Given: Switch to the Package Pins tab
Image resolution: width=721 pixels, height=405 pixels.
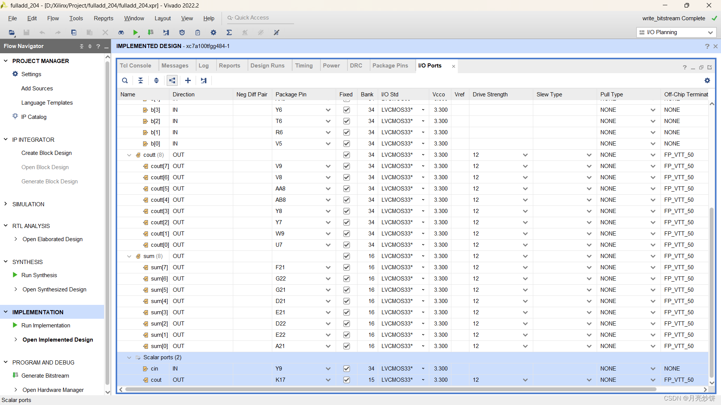Looking at the screenshot, I should tap(390, 65).
